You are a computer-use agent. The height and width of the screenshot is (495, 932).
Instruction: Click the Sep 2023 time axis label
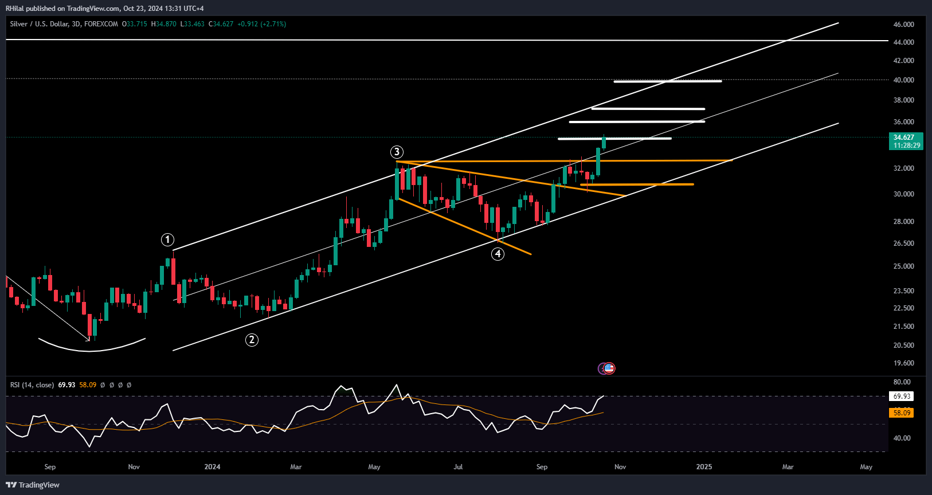(x=50, y=467)
